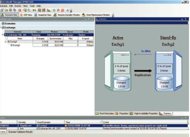The height and width of the screenshot is (137, 190).
Task: Open the Statistics panel dropdown arrow
Action: point(182,19)
